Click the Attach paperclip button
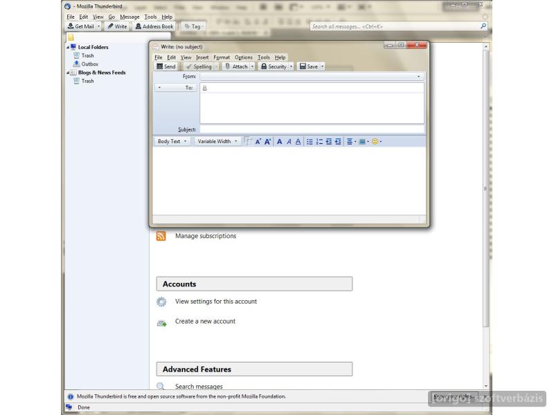The width and height of the screenshot is (554, 415). pos(236,66)
